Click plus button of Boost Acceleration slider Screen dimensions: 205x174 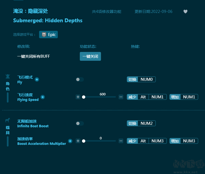[x=78, y=141]
